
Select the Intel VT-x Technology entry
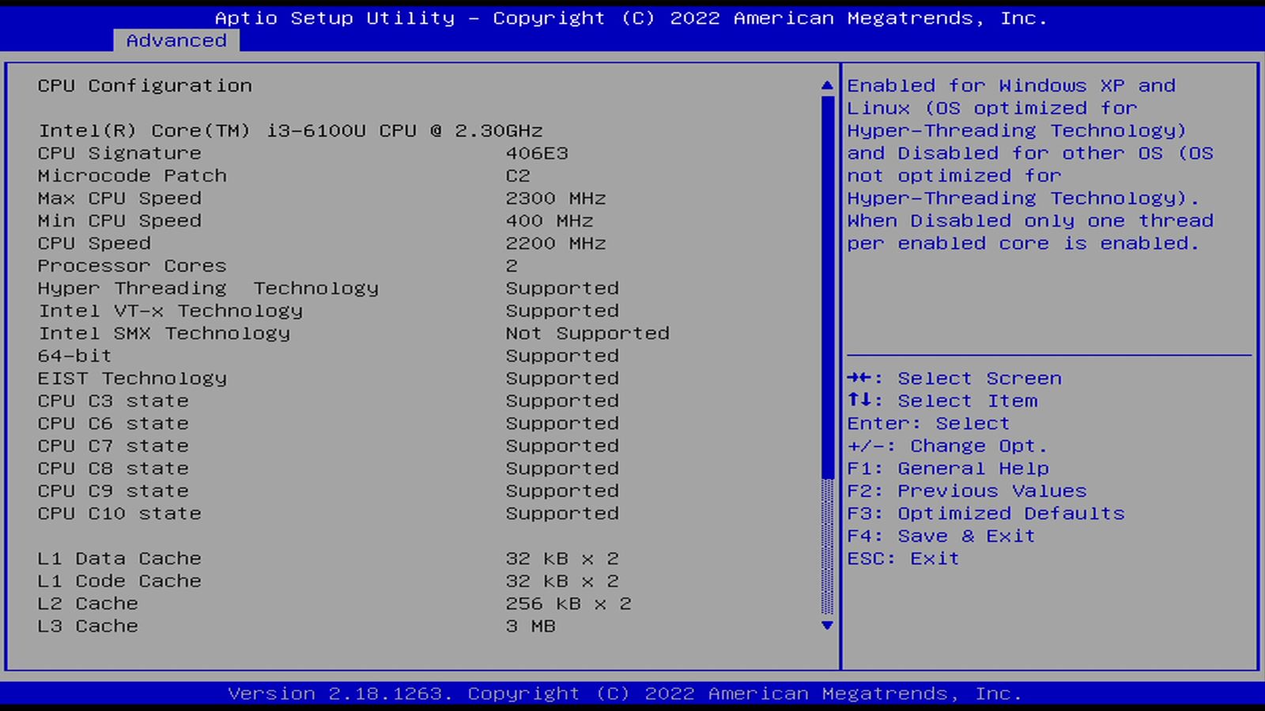click(170, 311)
